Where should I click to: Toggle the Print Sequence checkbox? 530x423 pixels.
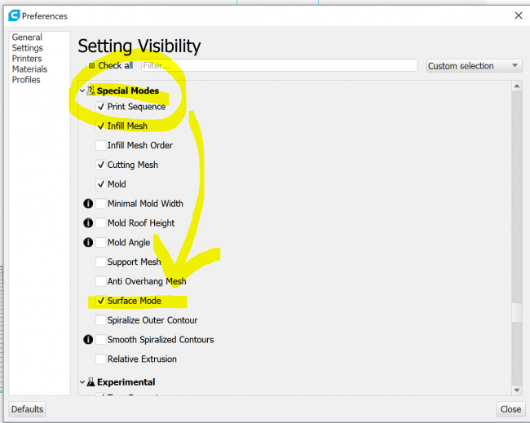100,107
